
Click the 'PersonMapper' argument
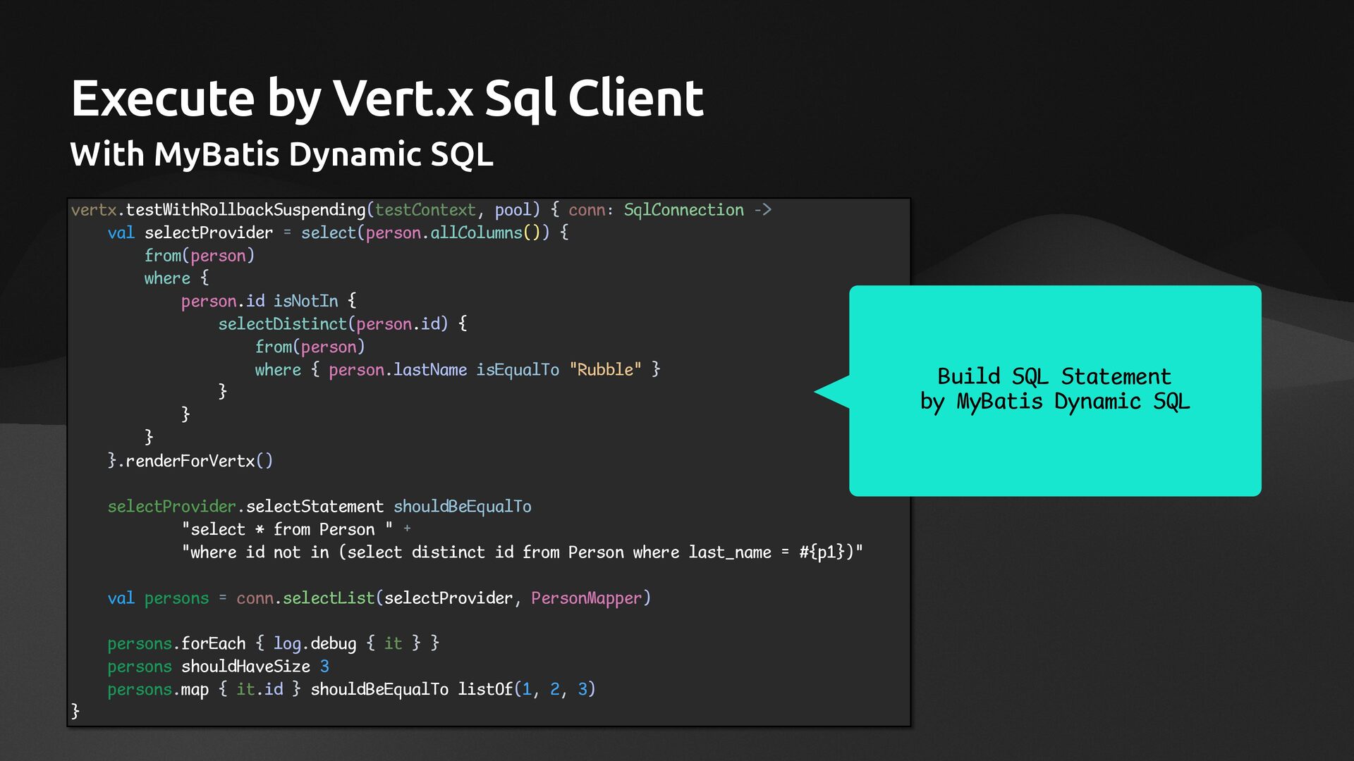(586, 598)
